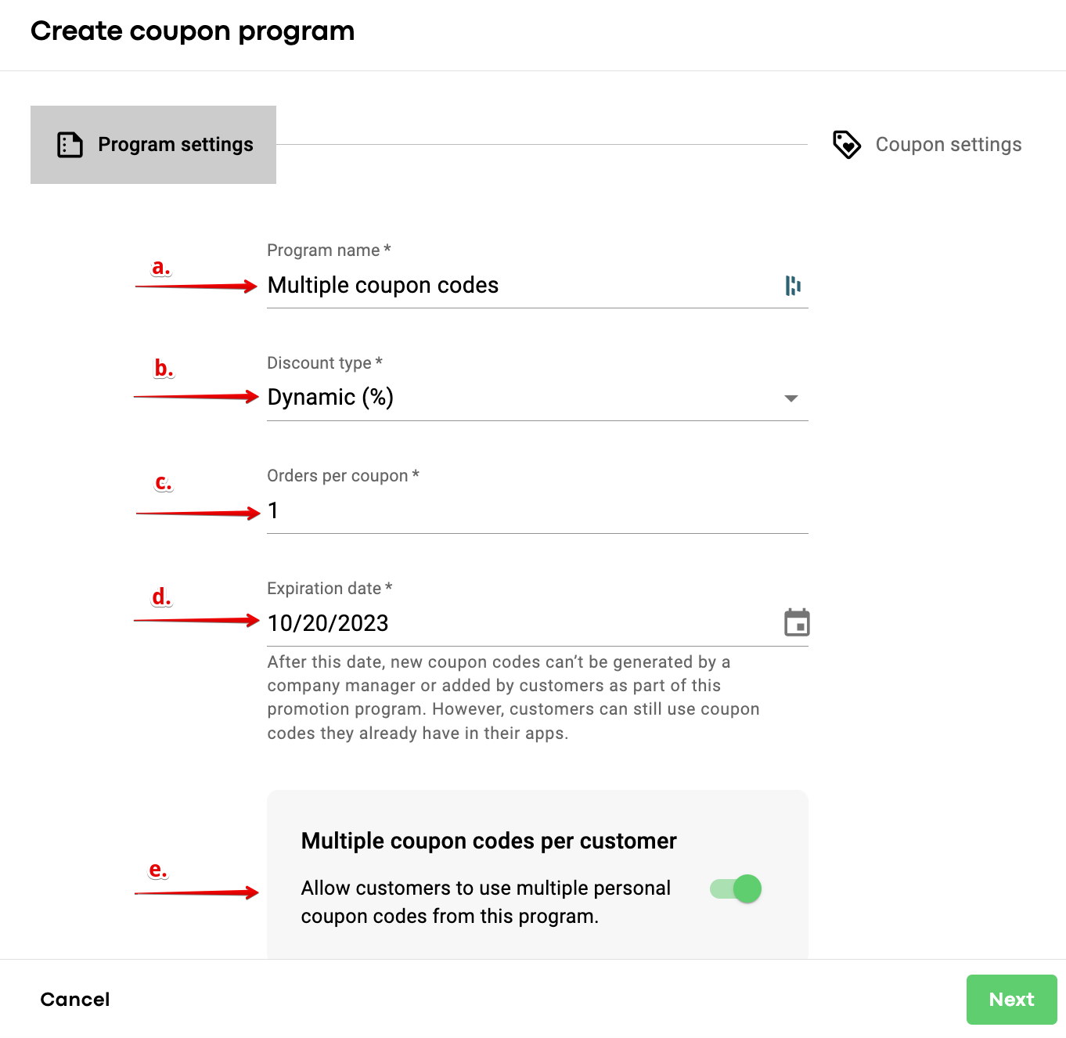The image size is (1066, 1038).
Task: Click the Coupon settings tag icon
Action: click(x=846, y=145)
